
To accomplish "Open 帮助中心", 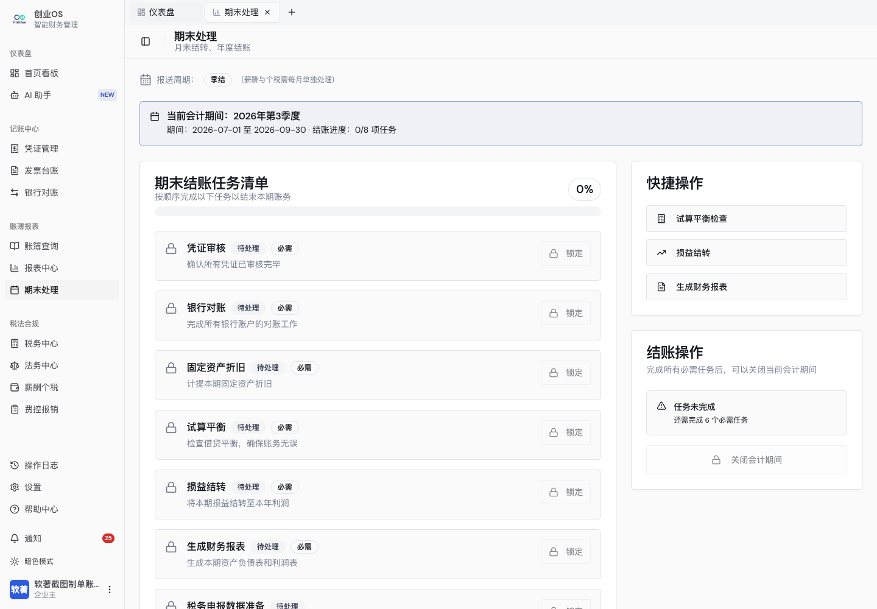I will click(x=62, y=509).
